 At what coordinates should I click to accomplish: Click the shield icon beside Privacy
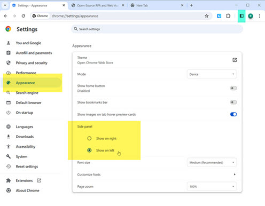(9, 63)
